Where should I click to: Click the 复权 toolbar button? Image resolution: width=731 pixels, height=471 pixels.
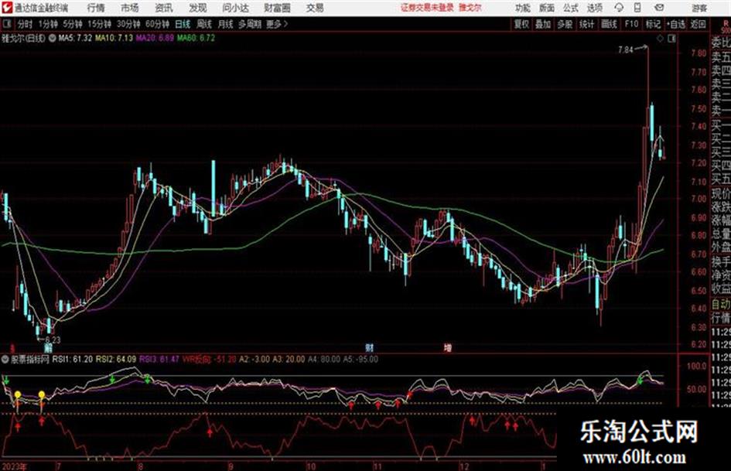coord(521,24)
